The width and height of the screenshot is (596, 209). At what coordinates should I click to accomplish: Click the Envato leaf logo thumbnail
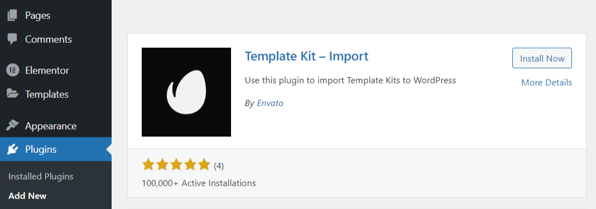186,92
